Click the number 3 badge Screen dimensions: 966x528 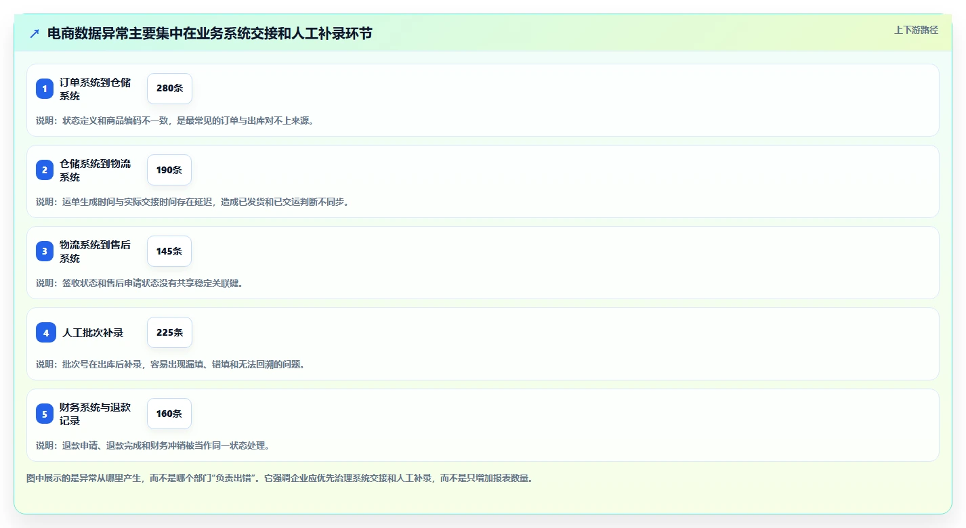tap(45, 251)
